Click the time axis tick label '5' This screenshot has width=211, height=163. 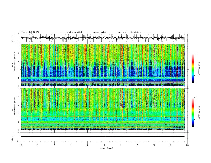click(104, 145)
